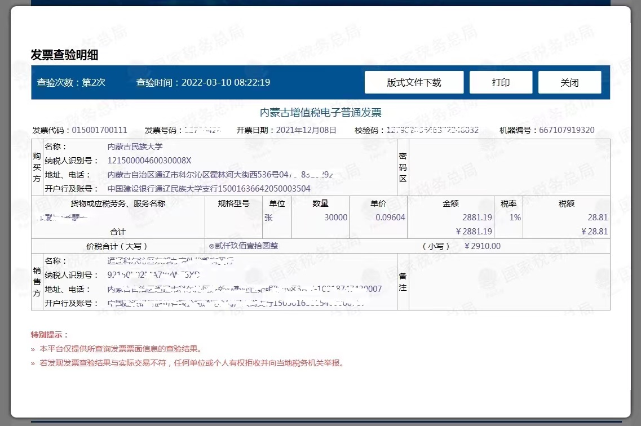Select the 机器编号 value 667107919320

click(x=566, y=130)
